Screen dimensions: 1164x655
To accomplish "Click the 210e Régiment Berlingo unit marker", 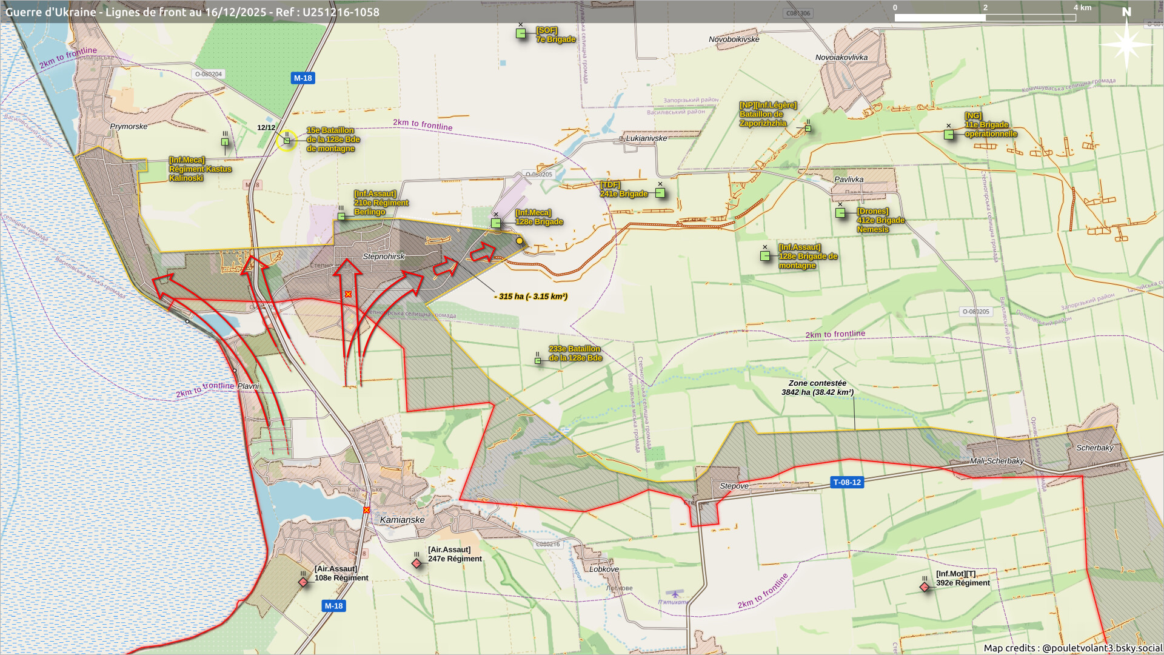I will [x=341, y=217].
